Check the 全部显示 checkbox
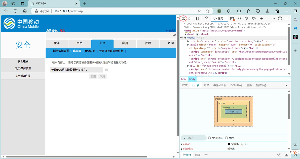 click(x=209, y=138)
